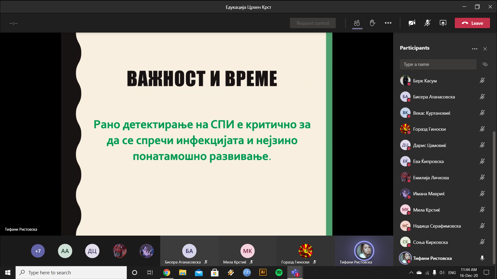Expand the +7 hidden participants overflow

click(x=38, y=251)
